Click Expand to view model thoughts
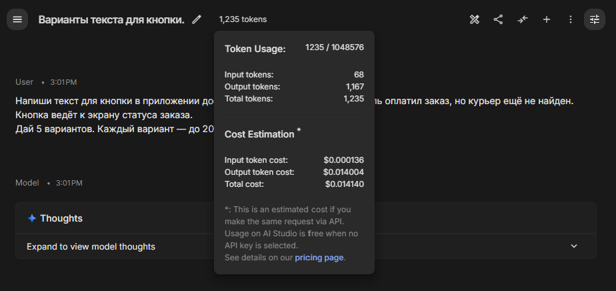Screen dimensions: 616x291 coord(91,246)
